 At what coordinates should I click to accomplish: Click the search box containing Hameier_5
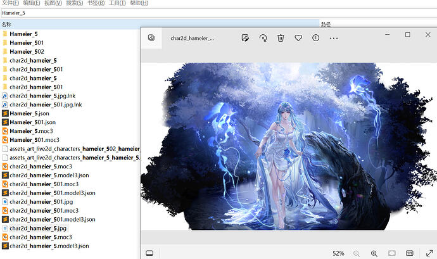[218, 13]
